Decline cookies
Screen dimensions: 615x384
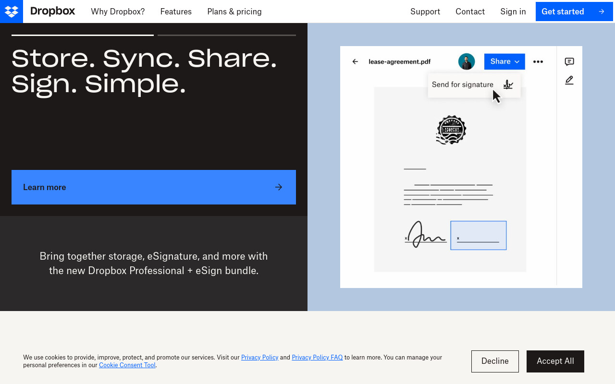(495, 361)
